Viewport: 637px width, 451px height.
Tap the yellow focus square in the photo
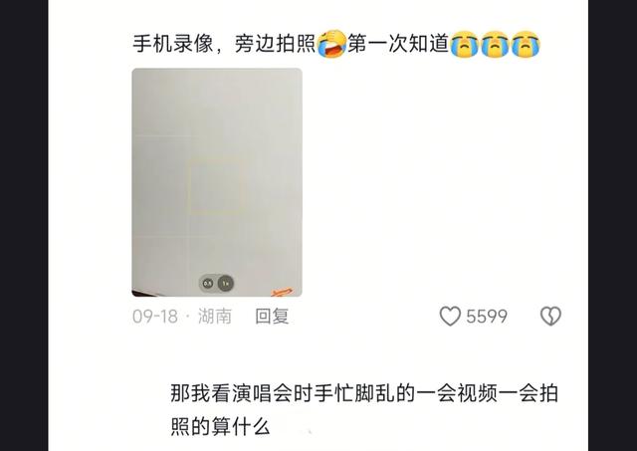[x=214, y=186]
